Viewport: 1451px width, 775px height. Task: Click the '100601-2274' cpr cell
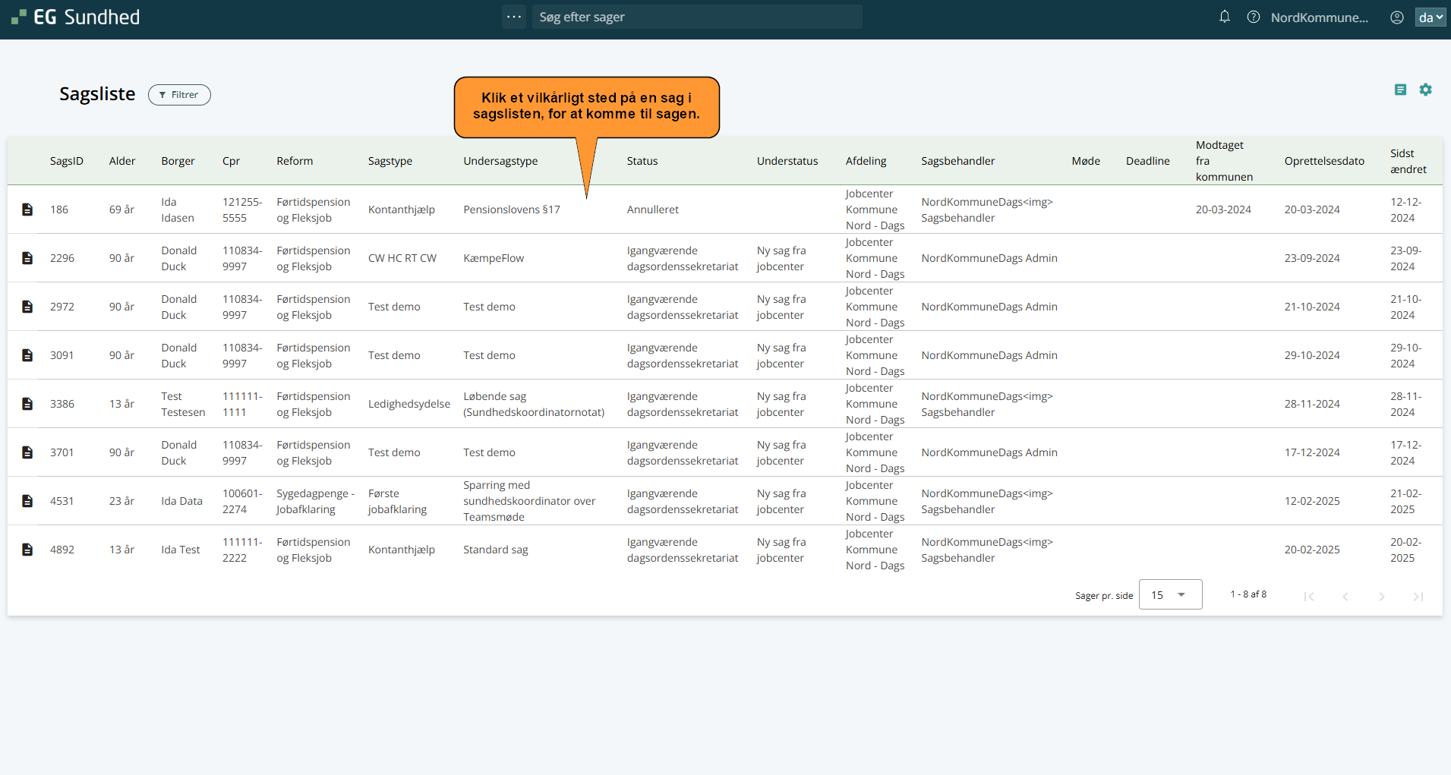[242, 501]
